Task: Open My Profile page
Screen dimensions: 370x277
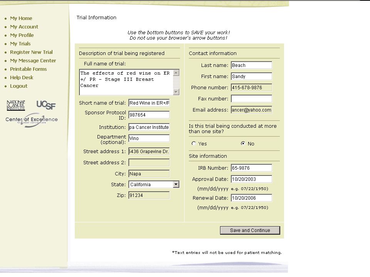Action: click(x=22, y=35)
